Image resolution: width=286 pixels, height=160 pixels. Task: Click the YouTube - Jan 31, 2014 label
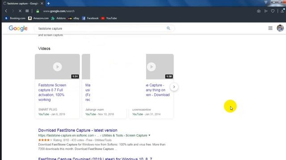(147, 114)
